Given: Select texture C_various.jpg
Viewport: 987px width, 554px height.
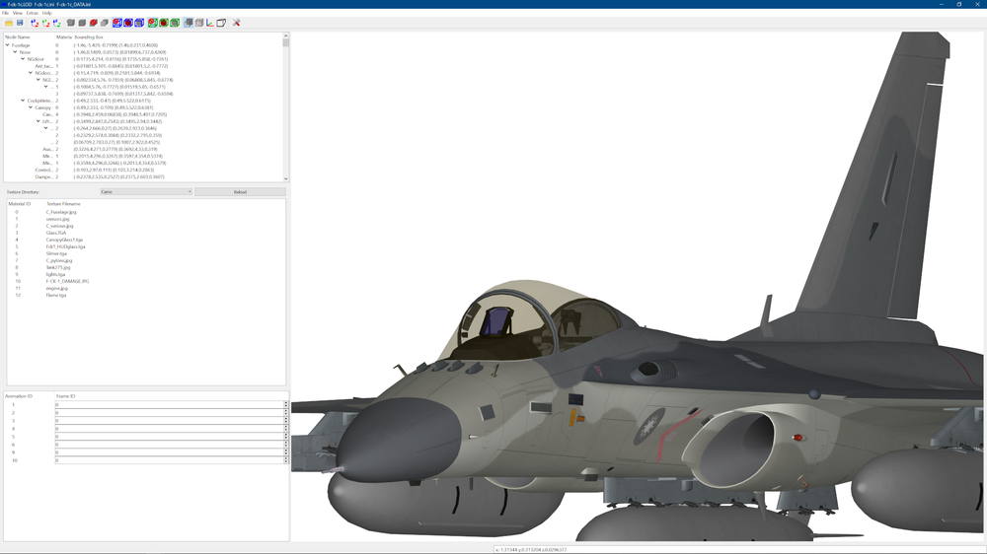Looking at the screenshot, I should [x=59, y=226].
